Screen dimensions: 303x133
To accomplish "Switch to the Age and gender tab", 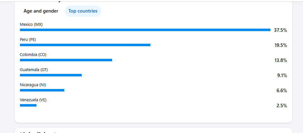I will coord(41,11).
